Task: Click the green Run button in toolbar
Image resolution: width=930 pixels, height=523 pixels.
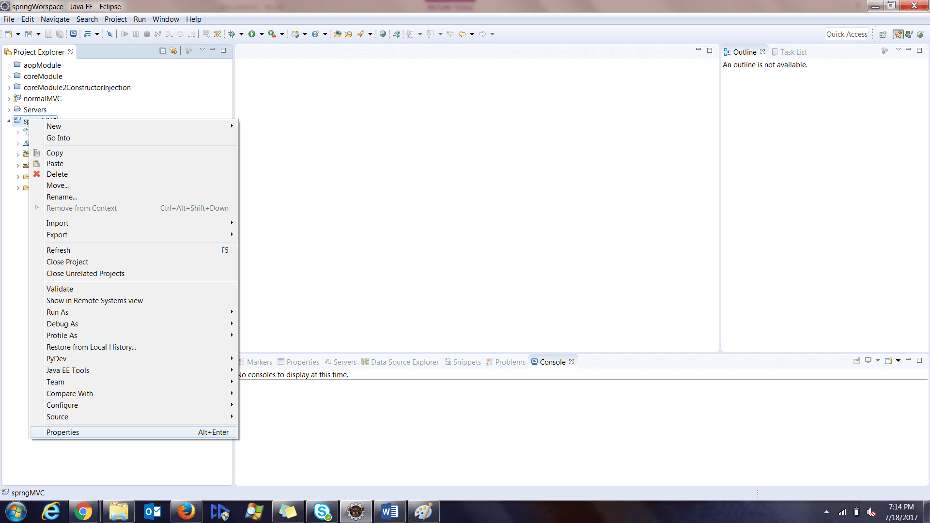Action: [x=252, y=34]
